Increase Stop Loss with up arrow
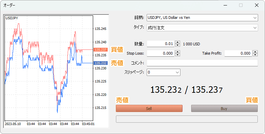The image size is (265, 134). pyautogui.click(x=177, y=52)
